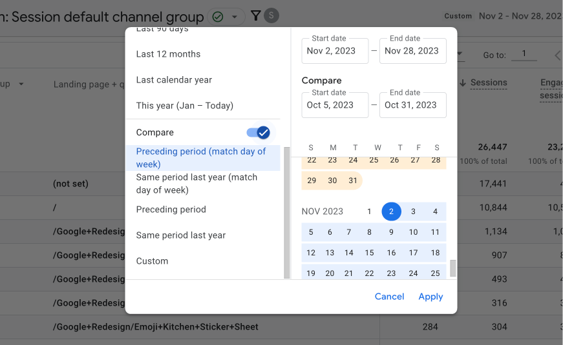Click the gray S segment badge
This screenshot has width=563, height=345.
tap(271, 15)
